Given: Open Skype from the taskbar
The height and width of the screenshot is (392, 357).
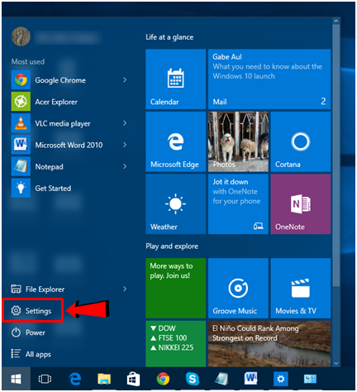Looking at the screenshot, I should click(193, 379).
